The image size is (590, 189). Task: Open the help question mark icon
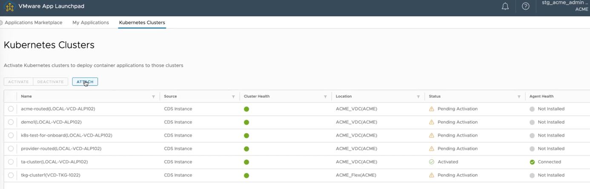click(x=526, y=6)
